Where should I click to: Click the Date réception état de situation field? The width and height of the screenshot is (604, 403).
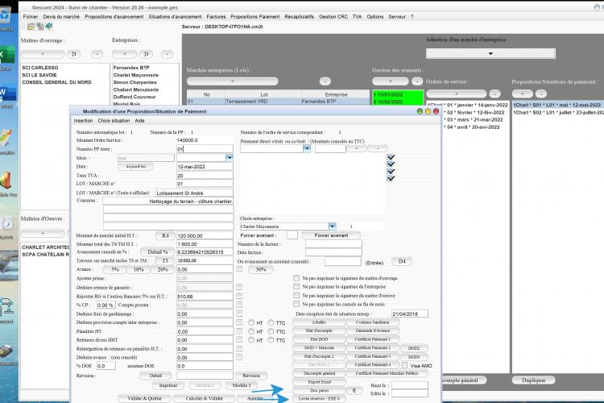coord(409,314)
